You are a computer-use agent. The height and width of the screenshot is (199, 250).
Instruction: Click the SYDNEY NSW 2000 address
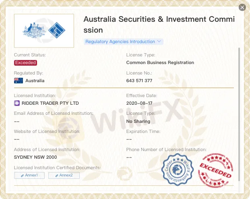(35, 157)
